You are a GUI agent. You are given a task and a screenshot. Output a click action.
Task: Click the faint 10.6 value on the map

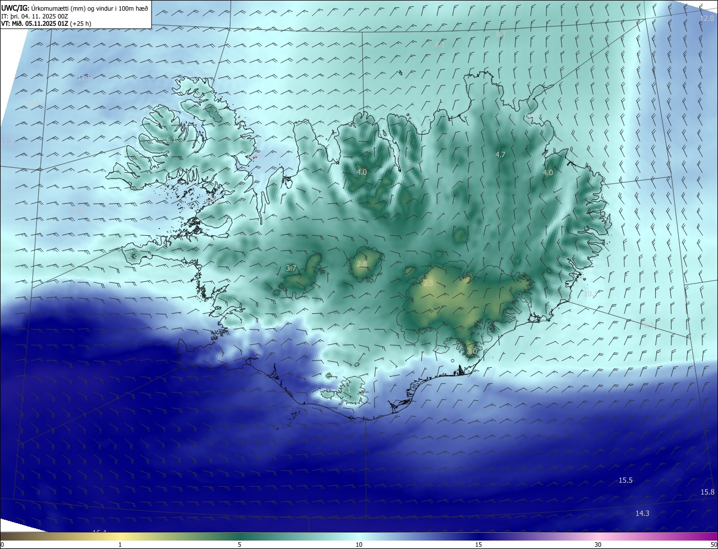(32, 102)
